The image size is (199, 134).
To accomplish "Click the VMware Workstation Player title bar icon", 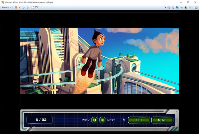I will [x=3, y=2].
